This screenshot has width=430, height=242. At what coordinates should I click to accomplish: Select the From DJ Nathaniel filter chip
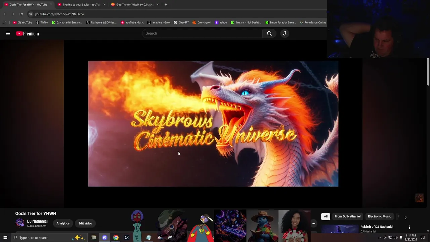click(x=347, y=216)
